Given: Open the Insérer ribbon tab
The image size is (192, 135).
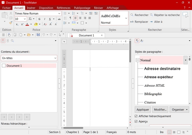Looking at the screenshot, I should click(x=31, y=8).
